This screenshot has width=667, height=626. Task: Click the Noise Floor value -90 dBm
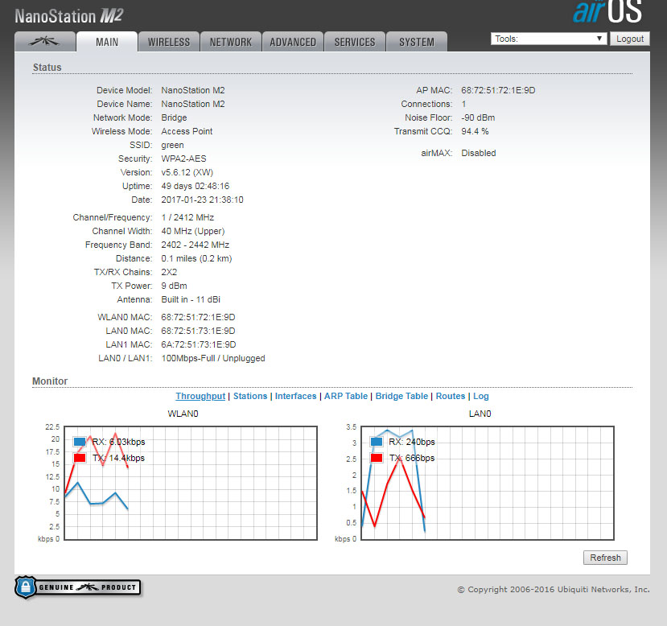pos(478,117)
